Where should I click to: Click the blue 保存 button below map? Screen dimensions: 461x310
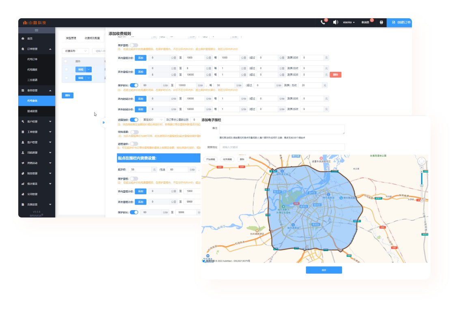pyautogui.click(x=324, y=270)
